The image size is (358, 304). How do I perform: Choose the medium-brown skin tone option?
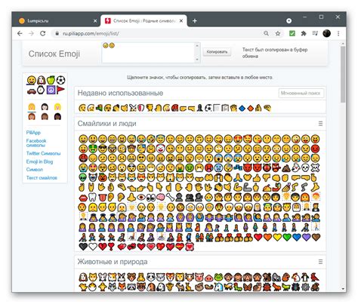click(x=45, y=116)
